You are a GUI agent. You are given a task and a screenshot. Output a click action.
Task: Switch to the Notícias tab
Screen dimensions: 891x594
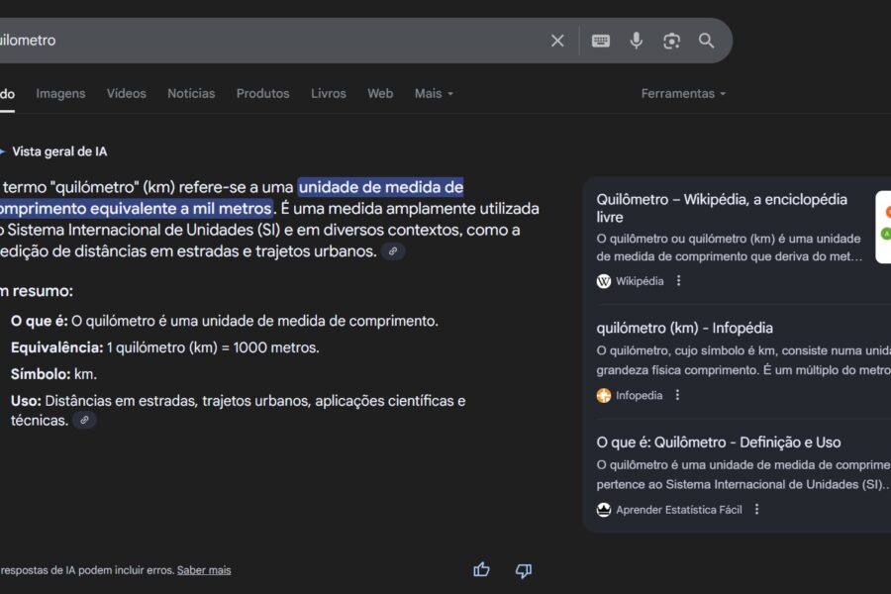click(x=191, y=94)
